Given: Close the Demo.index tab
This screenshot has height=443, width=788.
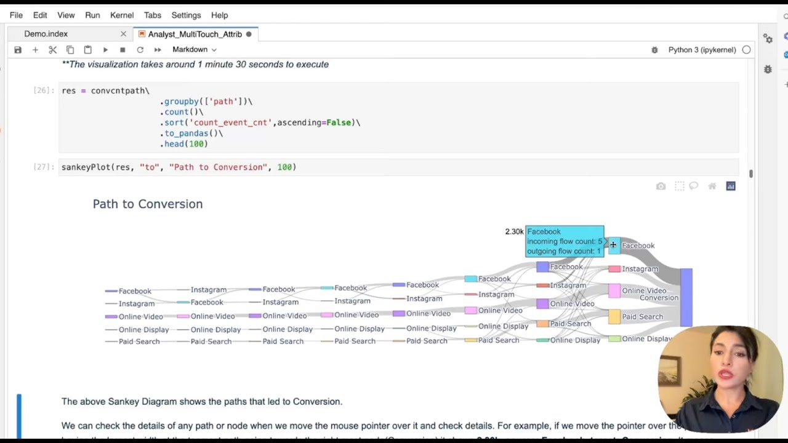Looking at the screenshot, I should (123, 34).
